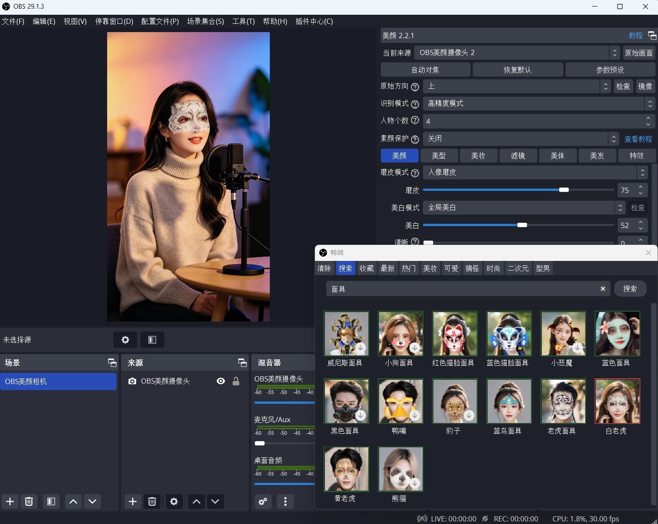Open 停靠窗口(D) menu
This screenshot has width=658, height=524.
point(114,21)
